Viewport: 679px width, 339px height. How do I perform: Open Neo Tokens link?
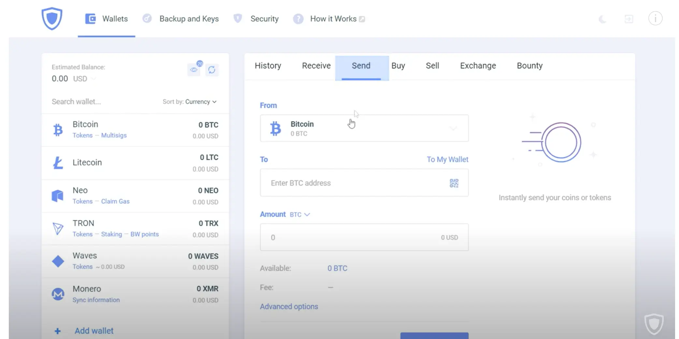pyautogui.click(x=82, y=201)
